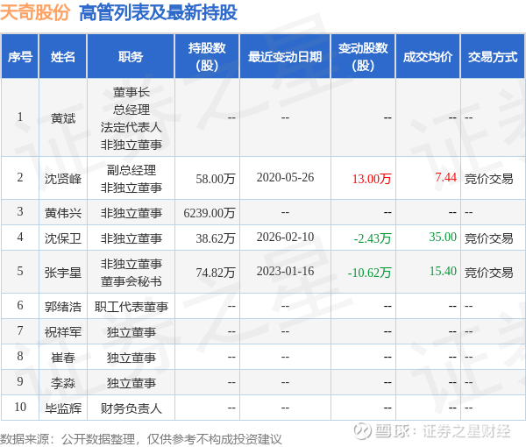This screenshot has width=526, height=447.
Task: Click the name 张宇星
Action: pos(63,273)
